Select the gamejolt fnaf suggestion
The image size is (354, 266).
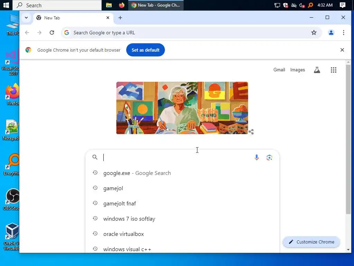(x=183, y=204)
